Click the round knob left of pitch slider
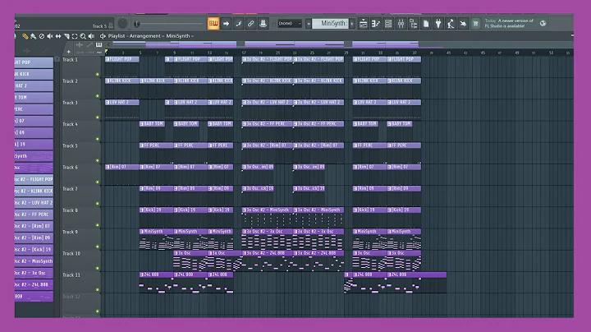This screenshot has width=591, height=332. coord(122,23)
